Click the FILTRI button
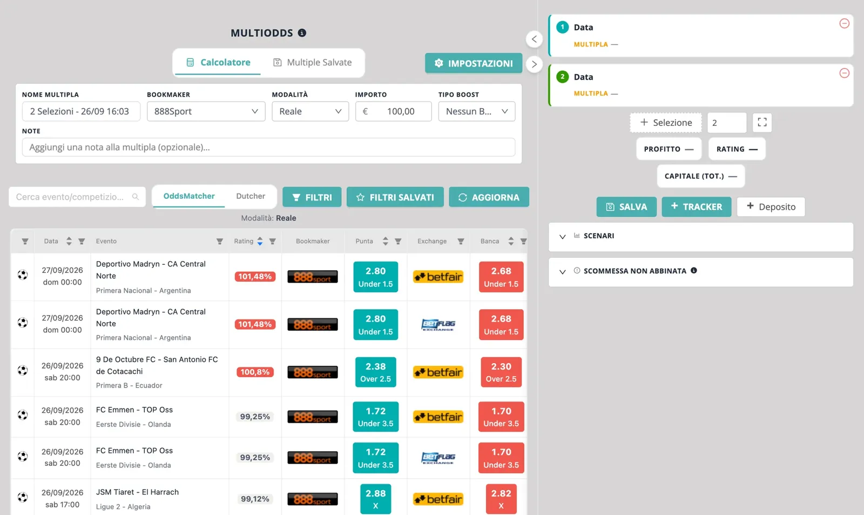The height and width of the screenshot is (515, 864). pyautogui.click(x=312, y=197)
